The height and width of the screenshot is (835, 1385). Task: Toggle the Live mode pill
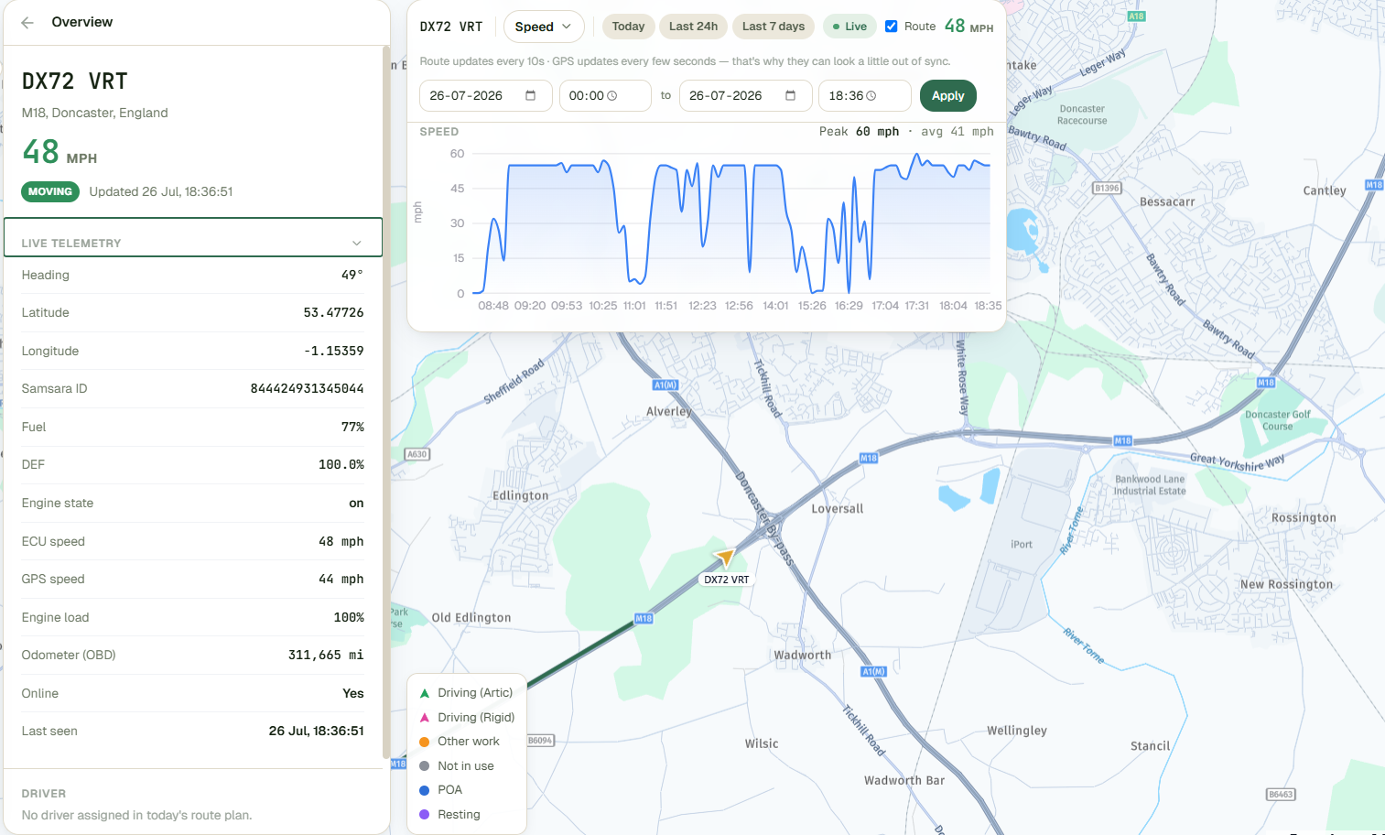point(849,27)
